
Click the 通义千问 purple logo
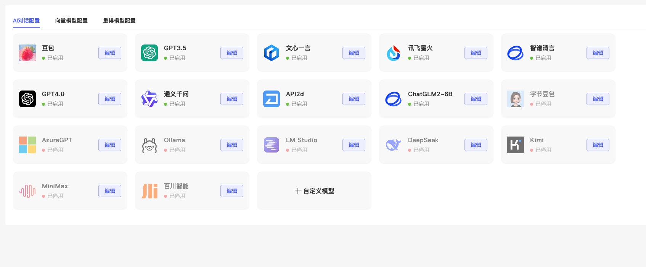149,99
